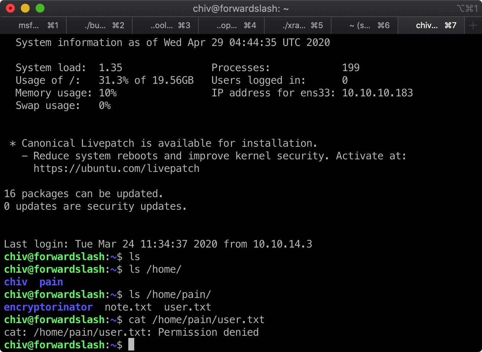This screenshot has height=352, width=482.
Task: Add a new terminal tab with plus icon
Action: pos(473,26)
